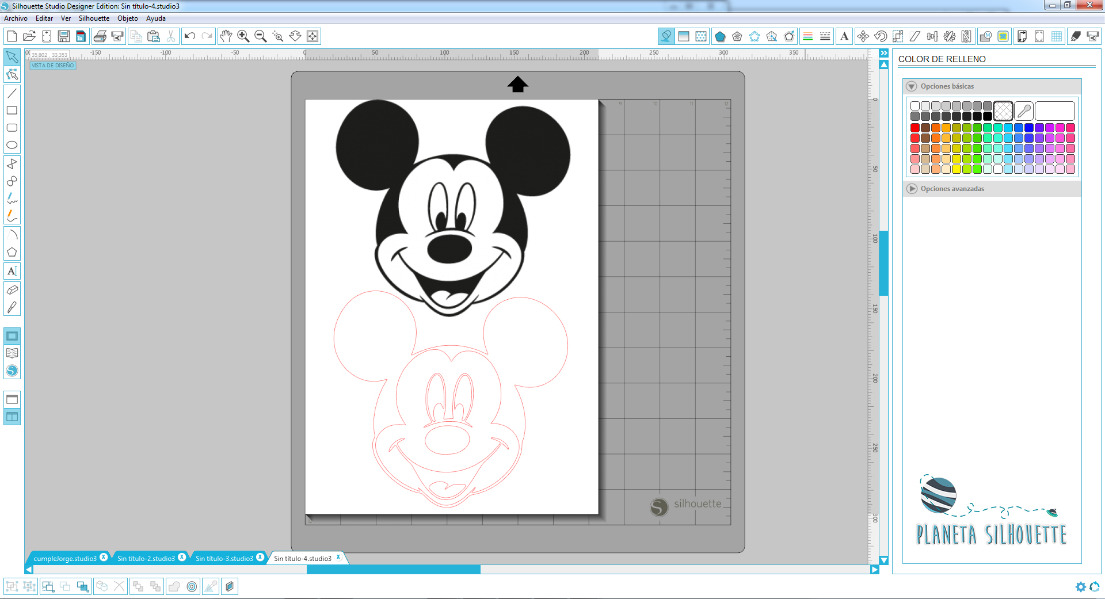Open the Editar menu
The image size is (1105, 599).
click(x=44, y=18)
